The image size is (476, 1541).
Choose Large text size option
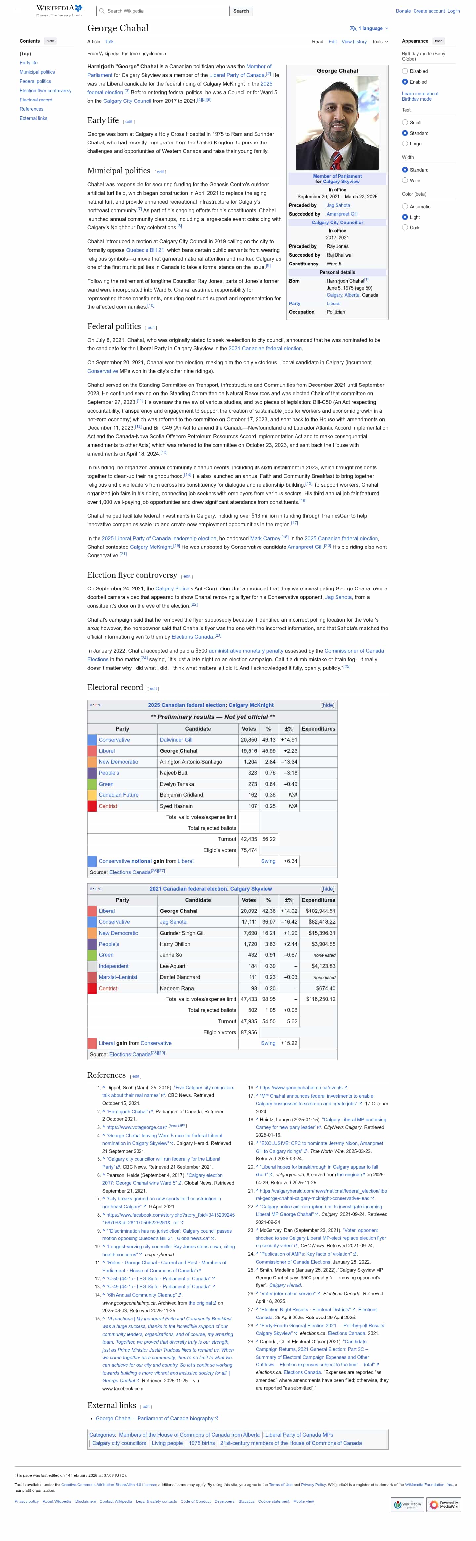tap(405, 143)
